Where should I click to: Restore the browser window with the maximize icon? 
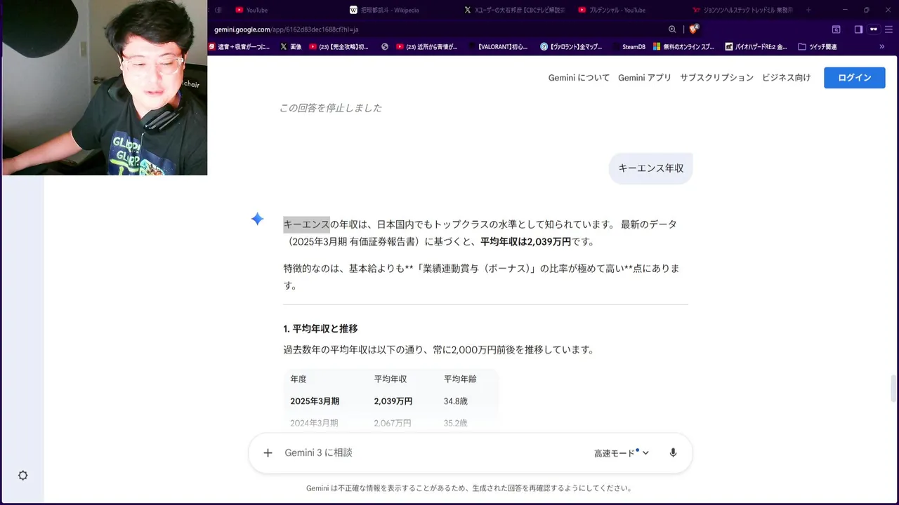click(x=866, y=10)
